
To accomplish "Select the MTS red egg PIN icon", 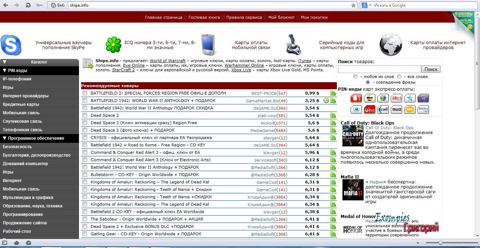I will 356,98.
